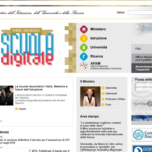
Task: Click the Area stampa heading
Action: pyautogui.click(x=89, y=116)
